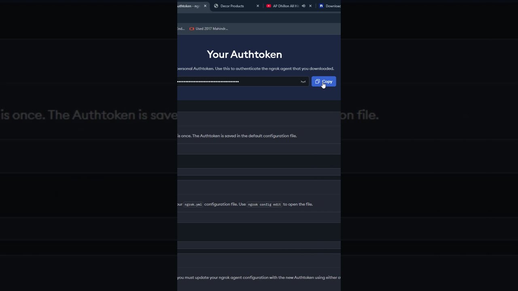This screenshot has height=291, width=518.
Task: Click the YouTube favicon on AP Dhillon tab
Action: [x=269, y=6]
